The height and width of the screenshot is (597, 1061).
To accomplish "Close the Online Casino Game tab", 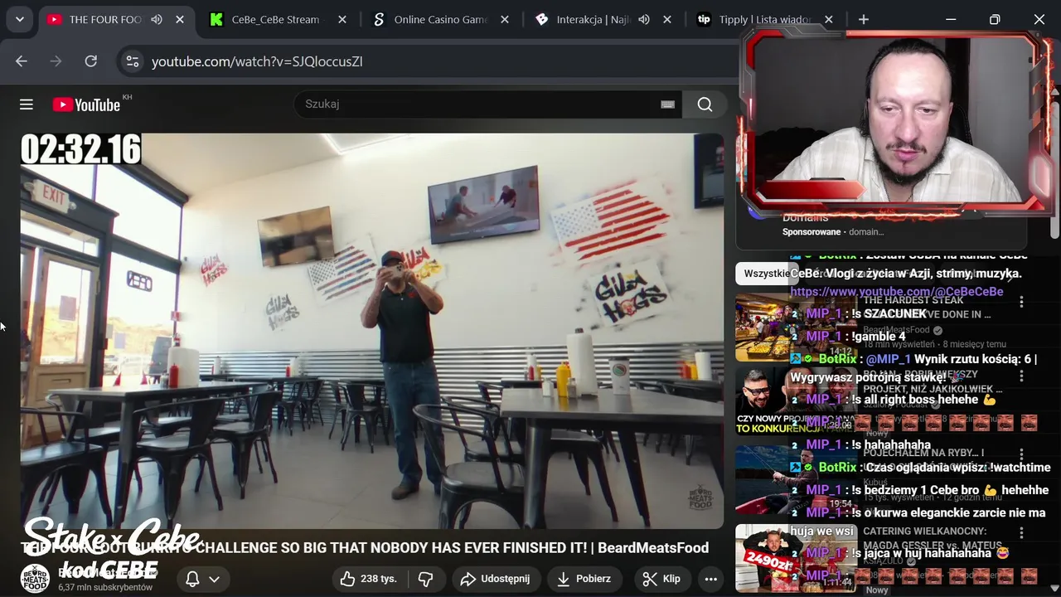I will click(x=505, y=19).
